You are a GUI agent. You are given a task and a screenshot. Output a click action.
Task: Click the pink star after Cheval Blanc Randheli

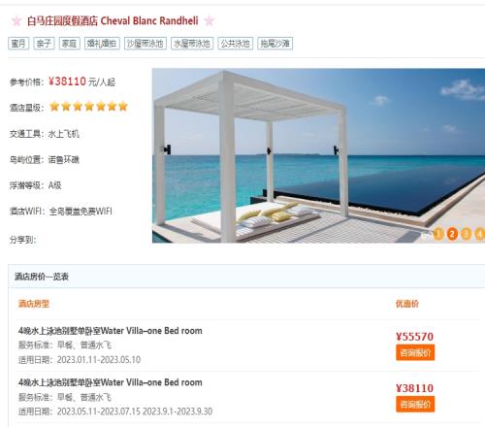[210, 21]
